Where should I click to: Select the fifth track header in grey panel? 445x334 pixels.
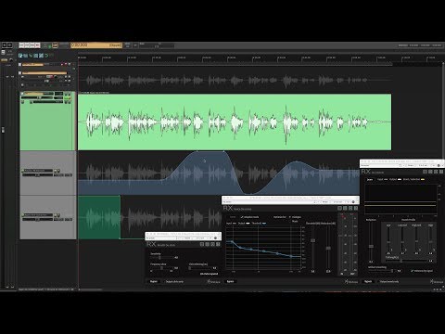pos(48,217)
